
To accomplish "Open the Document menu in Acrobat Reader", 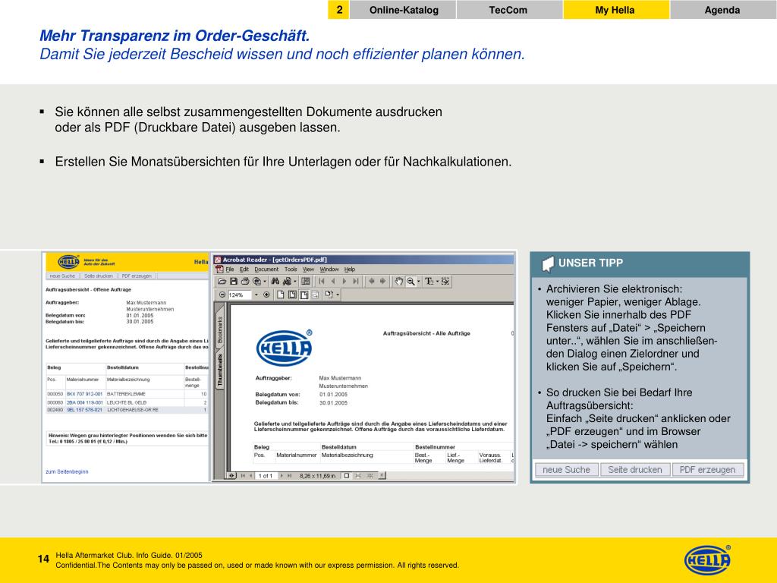I will click(266, 269).
